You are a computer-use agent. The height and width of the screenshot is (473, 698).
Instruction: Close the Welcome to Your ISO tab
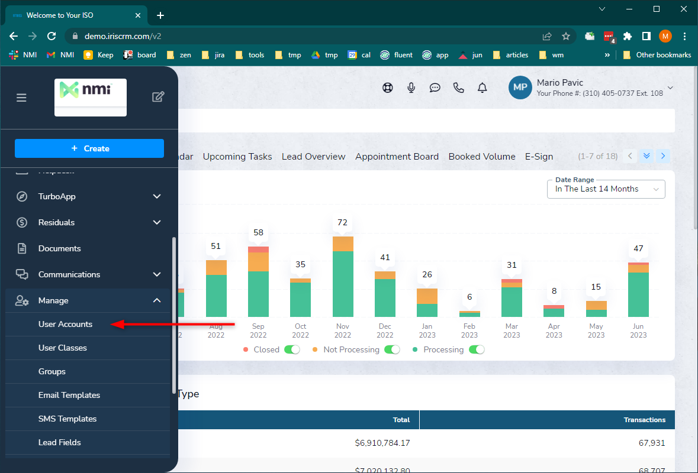tap(138, 15)
